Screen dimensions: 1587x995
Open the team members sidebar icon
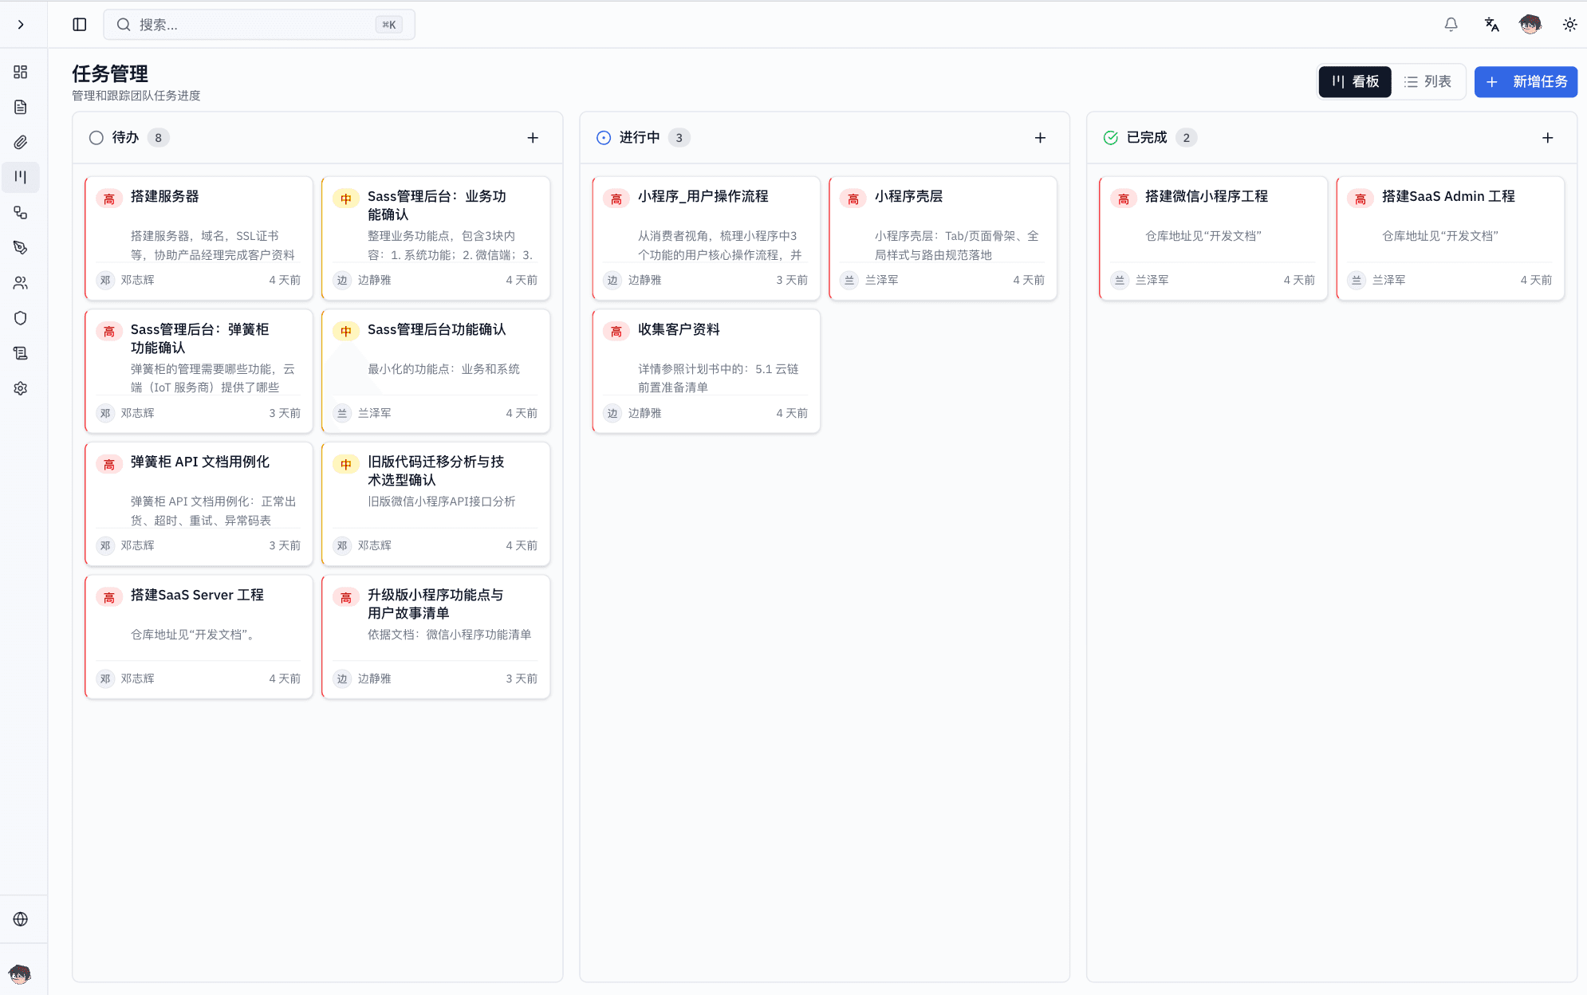[21, 283]
